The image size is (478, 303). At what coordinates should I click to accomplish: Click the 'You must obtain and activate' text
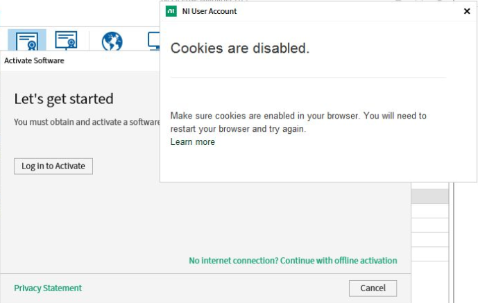click(87, 122)
